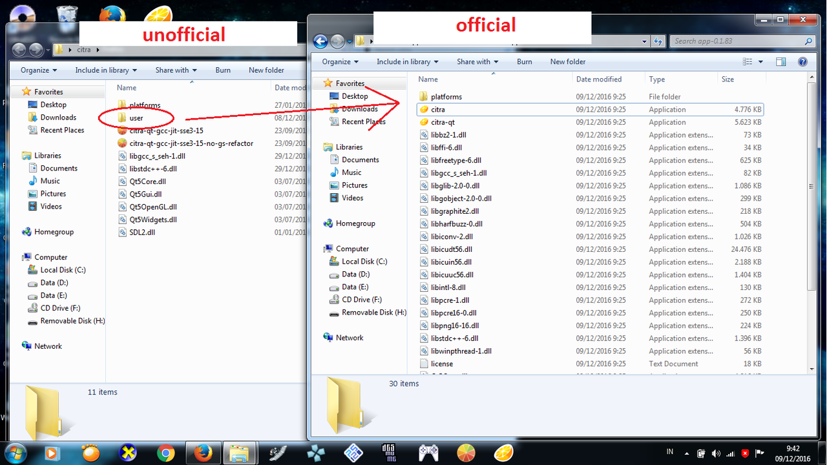Select Network in unofficial window sidebar
This screenshot has height=465, width=827.
(x=41, y=346)
